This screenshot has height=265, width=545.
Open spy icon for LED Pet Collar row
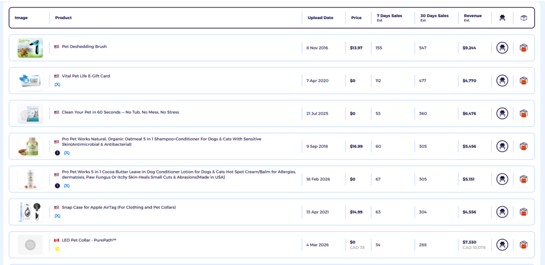(x=502, y=244)
